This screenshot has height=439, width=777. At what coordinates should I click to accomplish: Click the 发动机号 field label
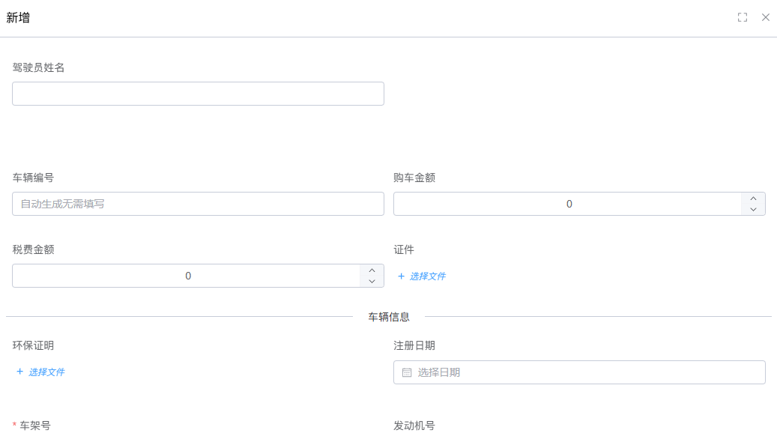(x=414, y=426)
